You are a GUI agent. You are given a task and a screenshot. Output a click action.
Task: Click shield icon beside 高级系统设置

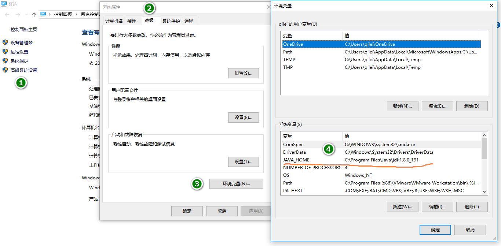click(5, 70)
